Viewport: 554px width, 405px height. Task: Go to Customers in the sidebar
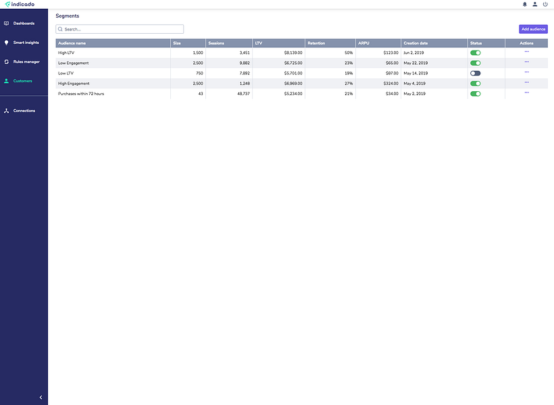click(x=22, y=81)
